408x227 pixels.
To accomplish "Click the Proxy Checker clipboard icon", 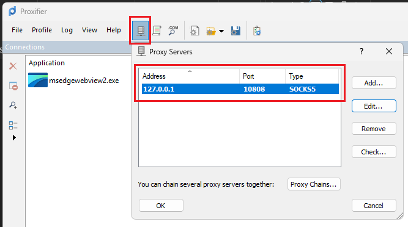I will click(x=257, y=31).
